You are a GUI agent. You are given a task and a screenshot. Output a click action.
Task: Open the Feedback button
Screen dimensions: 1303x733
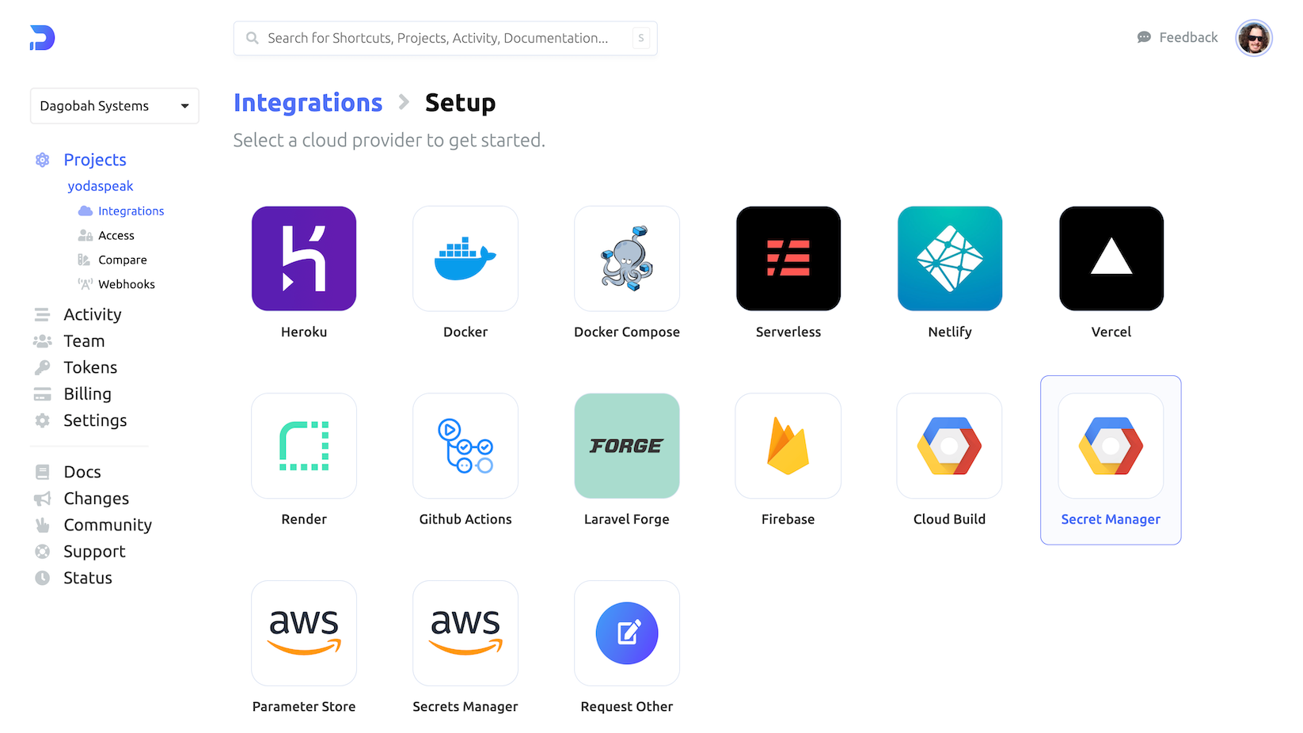coord(1177,37)
